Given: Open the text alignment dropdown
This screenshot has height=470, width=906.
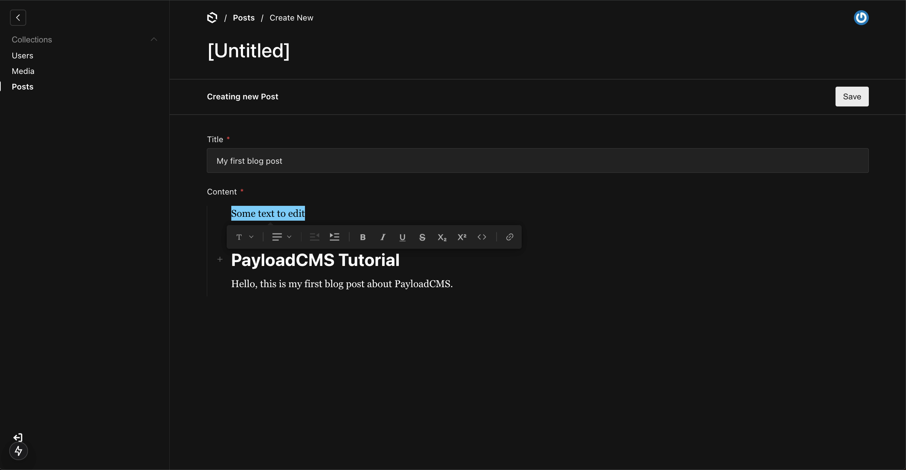Looking at the screenshot, I should click(x=282, y=237).
